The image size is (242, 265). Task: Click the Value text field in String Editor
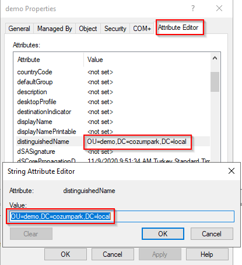click(122, 216)
